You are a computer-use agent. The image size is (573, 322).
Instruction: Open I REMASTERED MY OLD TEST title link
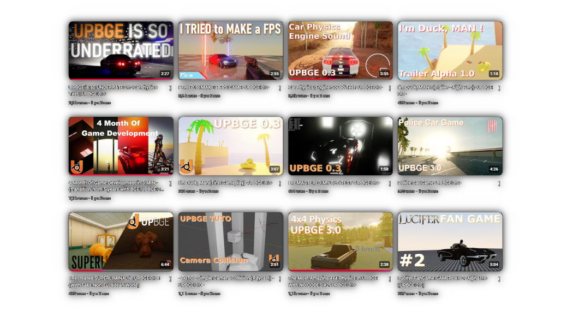click(x=334, y=183)
